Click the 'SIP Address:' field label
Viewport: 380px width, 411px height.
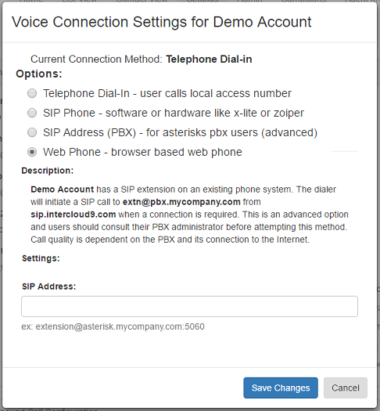(49, 287)
